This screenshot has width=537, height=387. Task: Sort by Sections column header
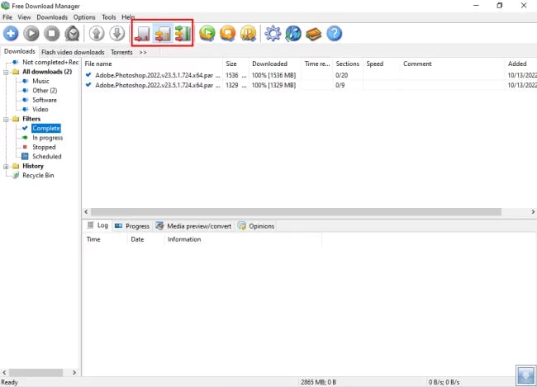(x=348, y=64)
